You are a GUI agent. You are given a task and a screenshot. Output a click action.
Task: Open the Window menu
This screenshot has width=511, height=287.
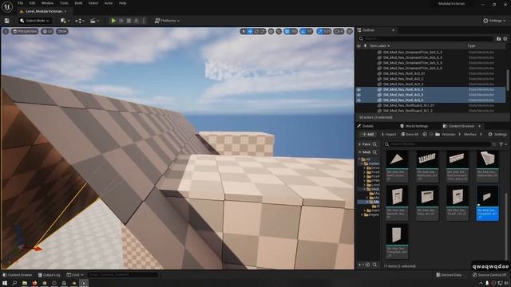click(x=47, y=3)
